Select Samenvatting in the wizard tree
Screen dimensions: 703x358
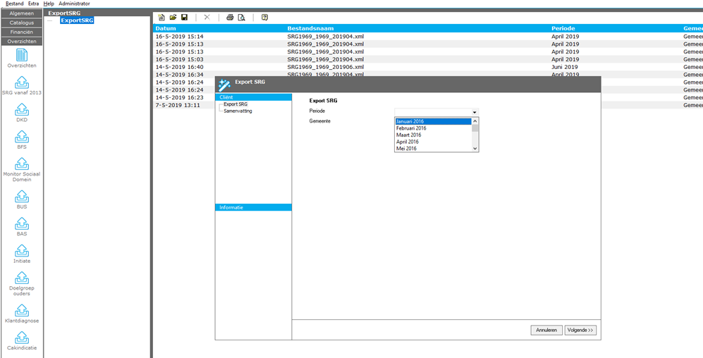pyautogui.click(x=238, y=111)
